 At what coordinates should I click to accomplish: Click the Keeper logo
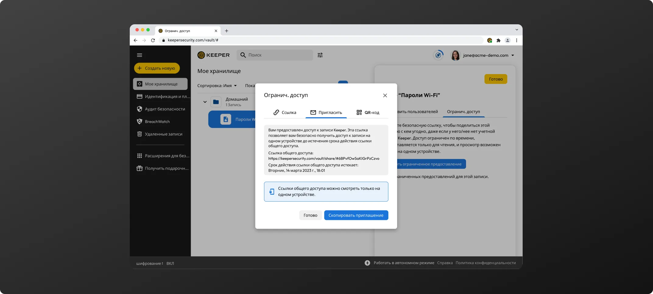[x=214, y=55]
